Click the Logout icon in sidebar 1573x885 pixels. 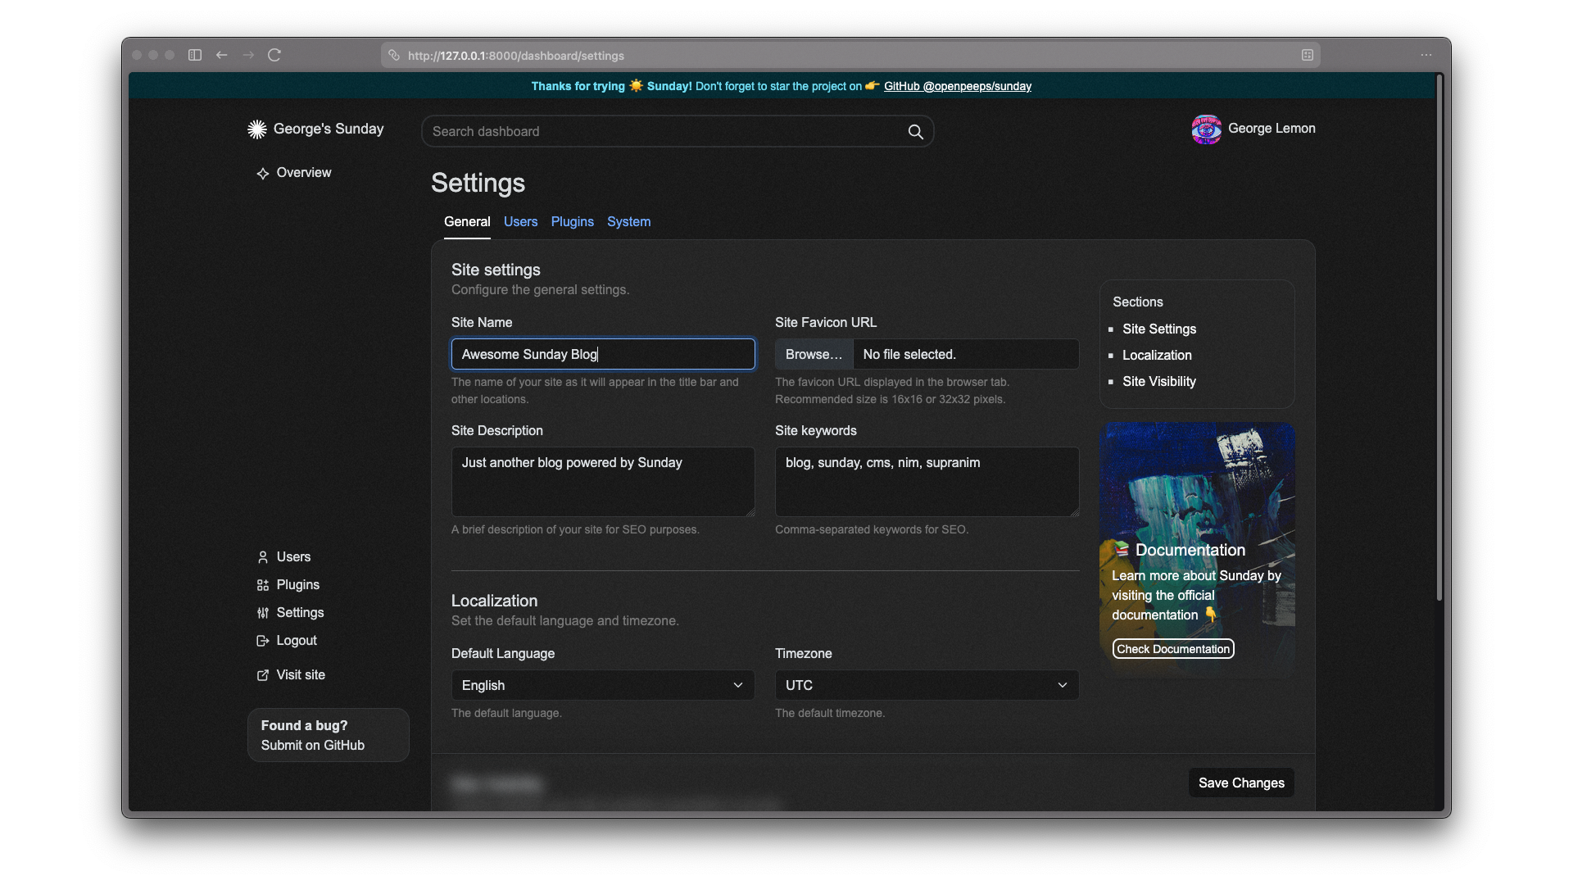262,641
